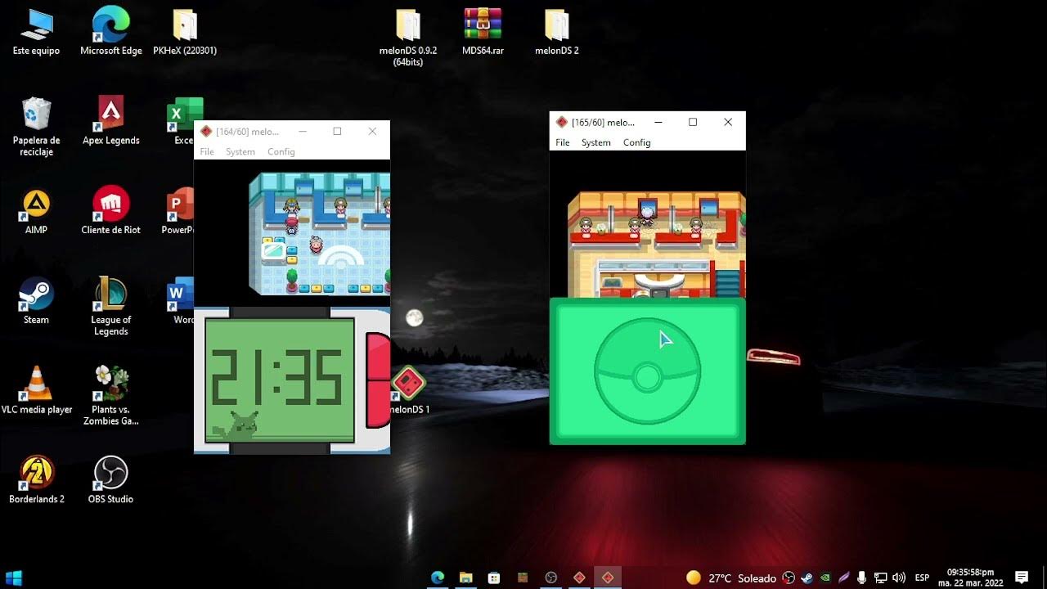The image size is (1047, 589).
Task: Open the taskbar clock and date
Action: pos(971,578)
